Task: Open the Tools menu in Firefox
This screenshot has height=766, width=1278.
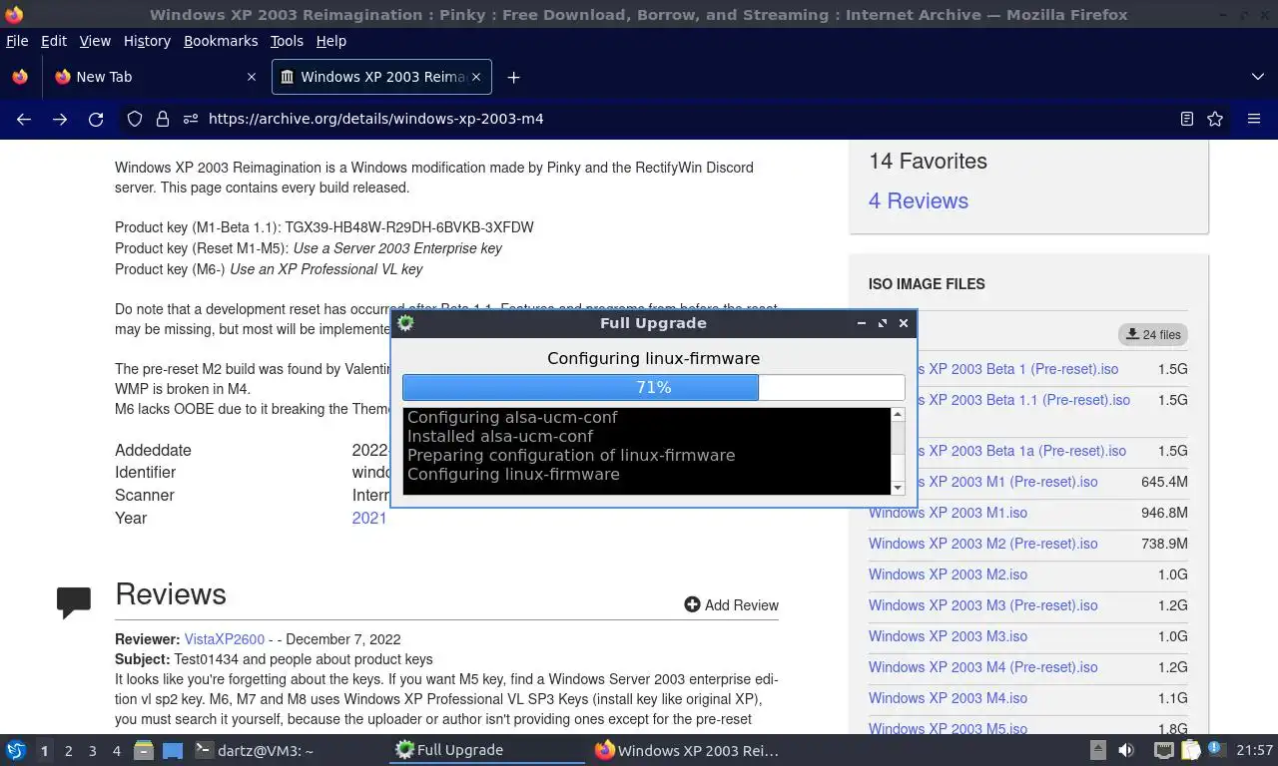Action: tap(287, 41)
